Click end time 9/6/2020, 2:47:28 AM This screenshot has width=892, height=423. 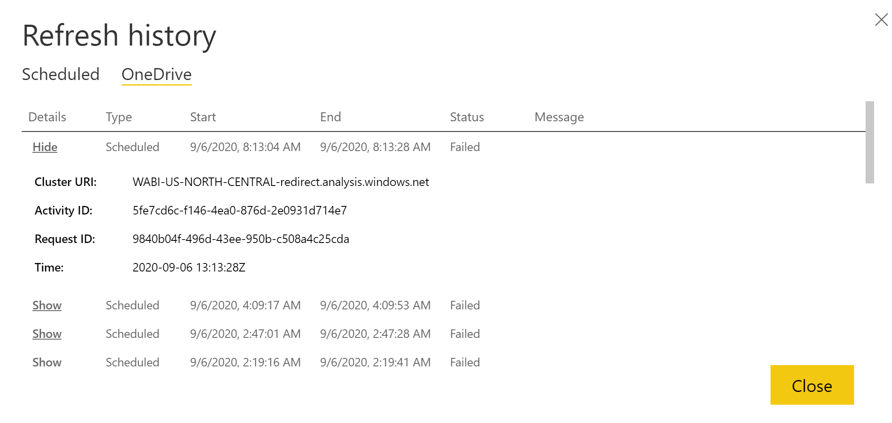click(x=375, y=334)
